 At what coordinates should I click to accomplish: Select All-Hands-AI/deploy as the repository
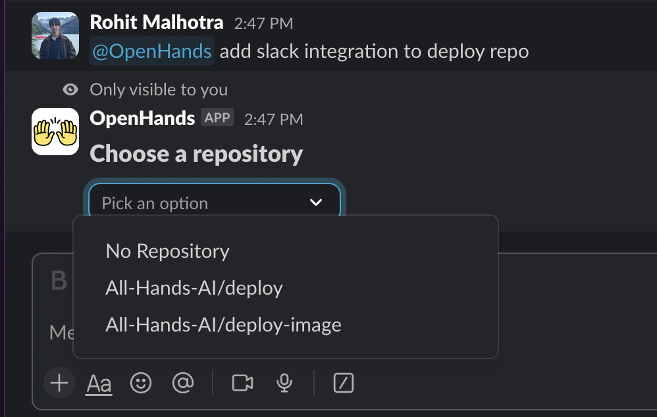194,287
